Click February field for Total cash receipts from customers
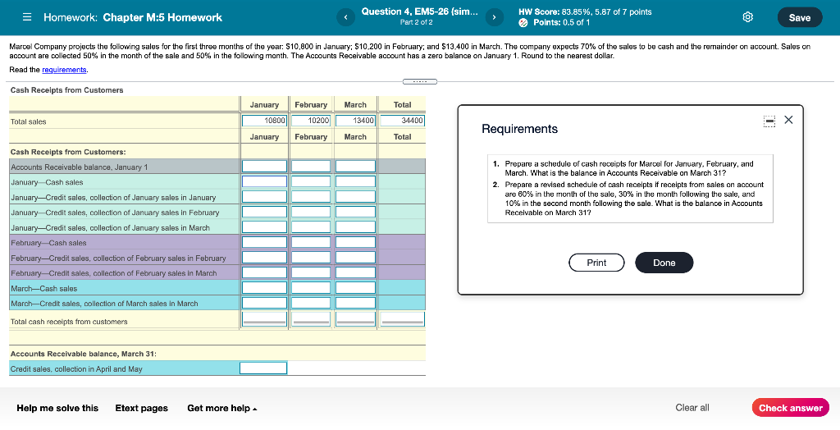This screenshot has width=840, height=430. tap(311, 320)
